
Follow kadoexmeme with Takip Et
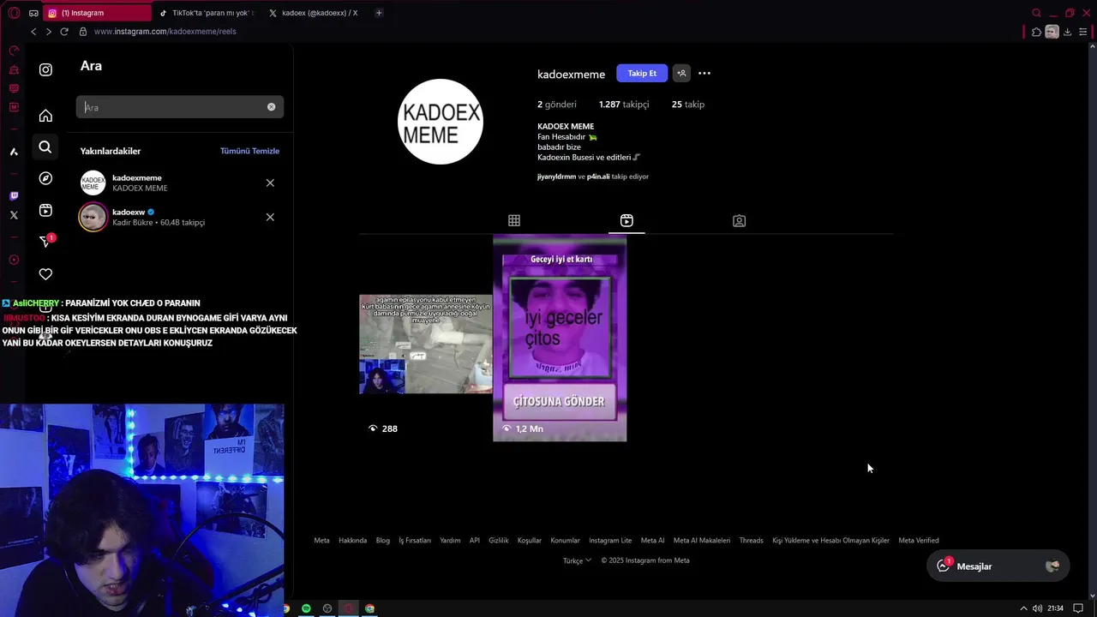pos(642,74)
